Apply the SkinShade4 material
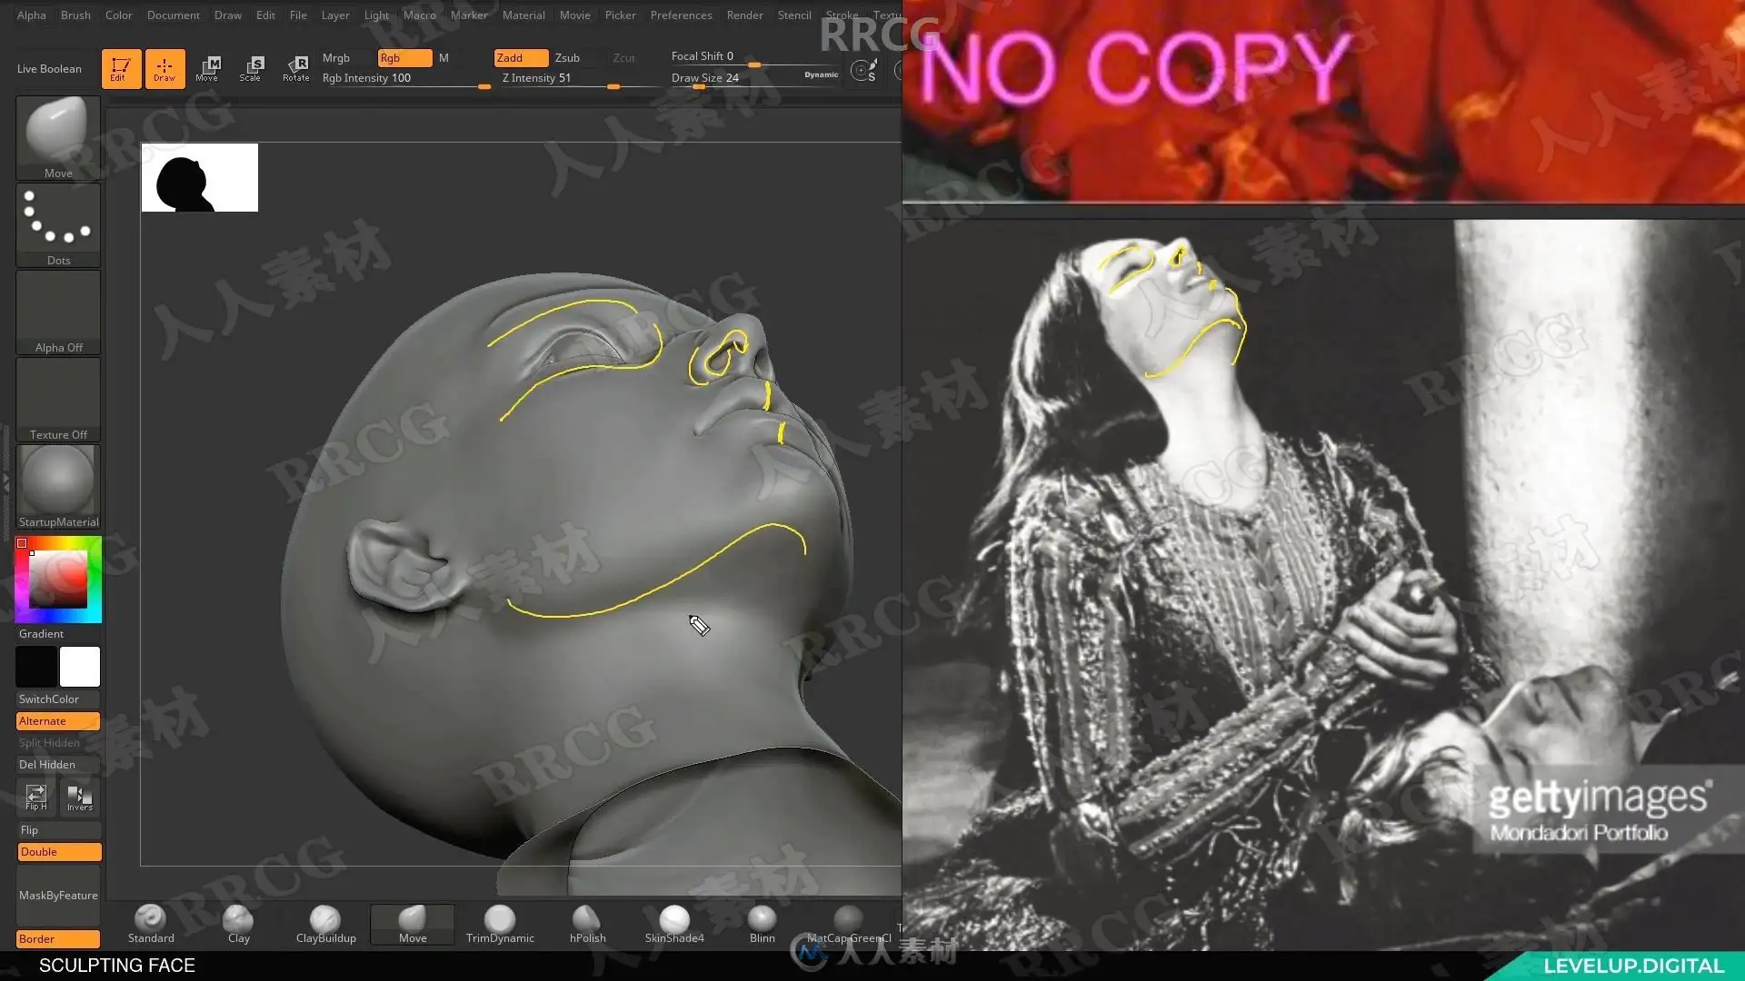The image size is (1745, 981). click(674, 924)
